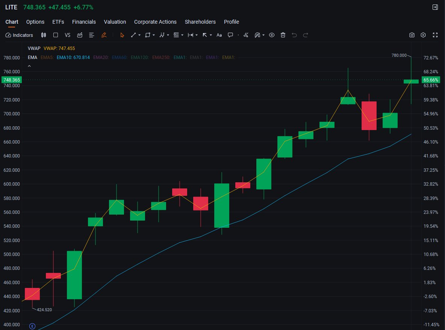Click the magnet snap tool icon

click(257, 35)
